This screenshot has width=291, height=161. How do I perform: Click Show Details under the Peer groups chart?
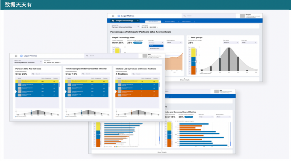(185, 80)
